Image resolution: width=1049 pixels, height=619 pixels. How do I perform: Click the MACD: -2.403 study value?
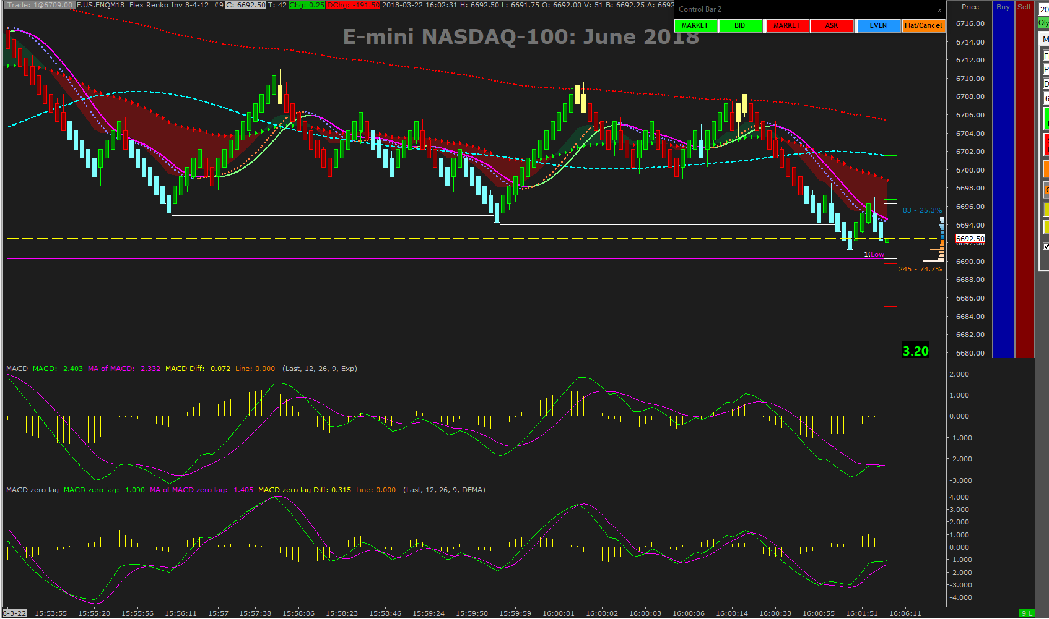(58, 369)
